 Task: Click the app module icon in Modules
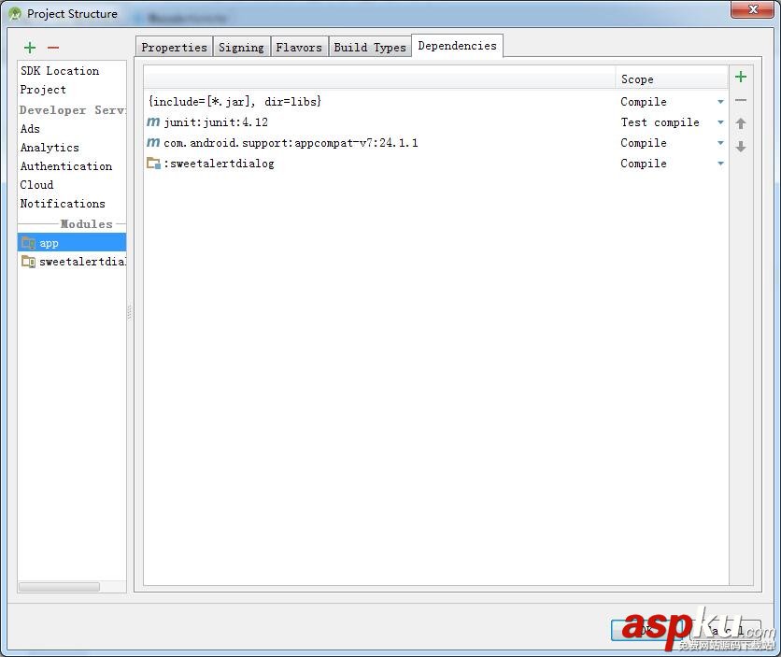pos(29,242)
